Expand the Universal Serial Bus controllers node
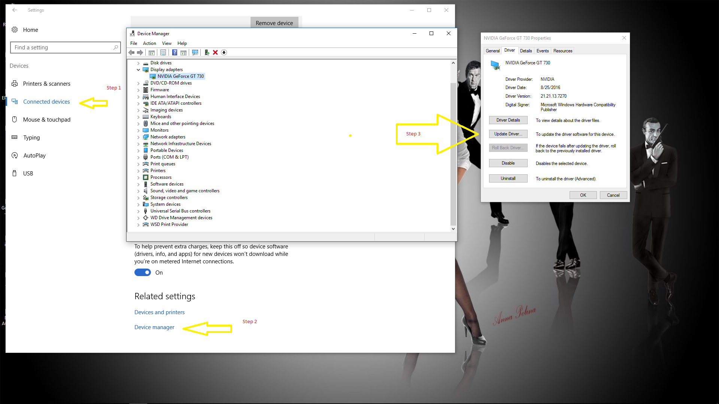 [138, 211]
